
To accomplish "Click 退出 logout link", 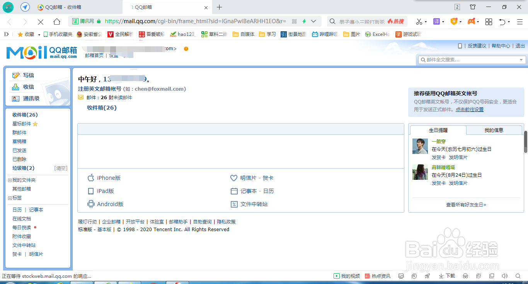I will tap(520, 46).
